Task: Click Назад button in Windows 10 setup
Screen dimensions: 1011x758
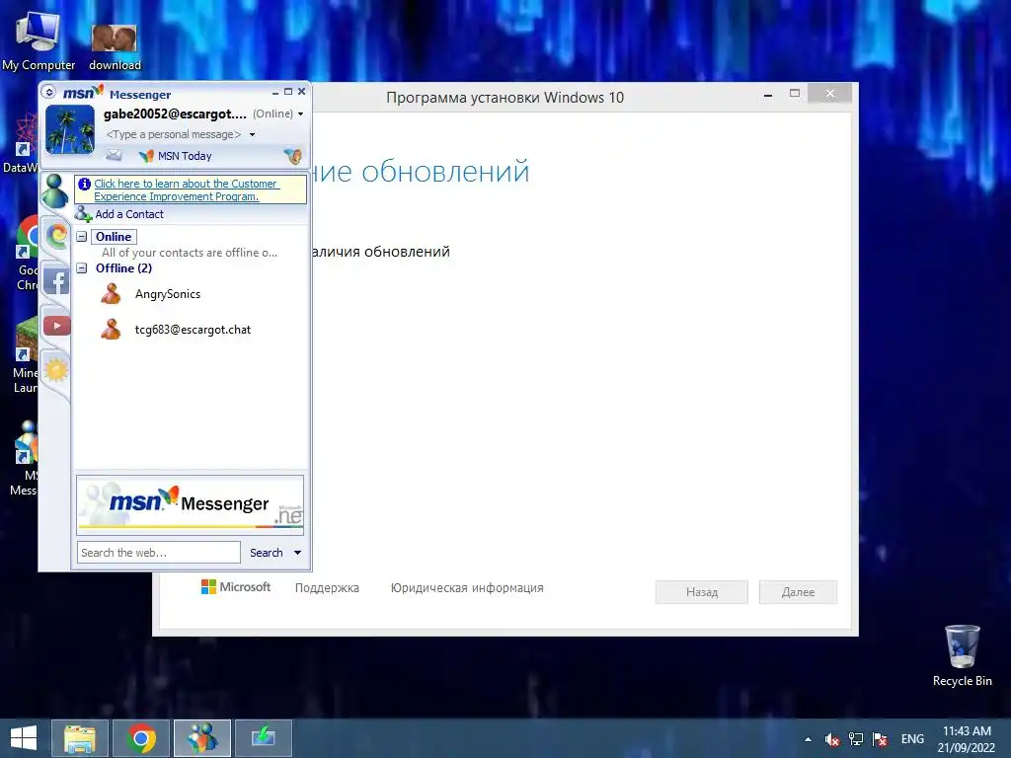Action: click(702, 592)
